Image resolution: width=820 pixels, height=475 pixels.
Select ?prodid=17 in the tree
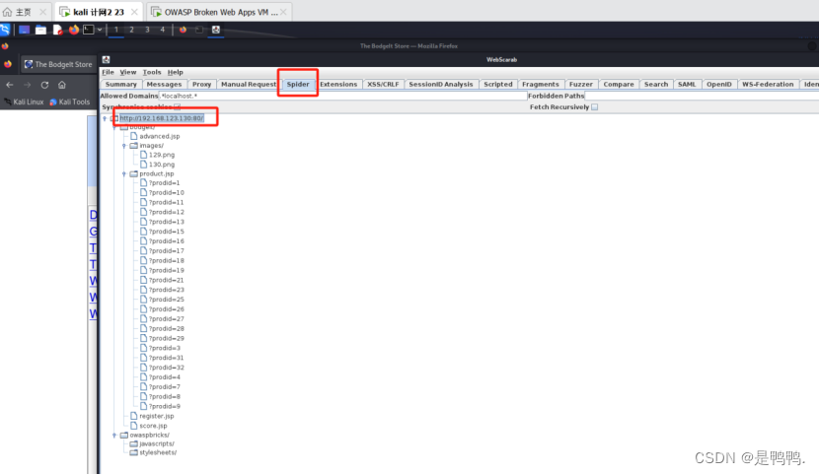(167, 251)
